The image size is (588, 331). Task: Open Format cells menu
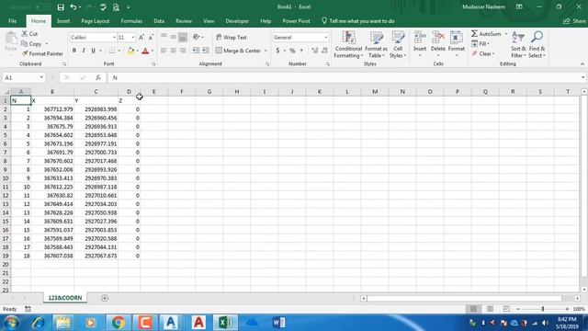click(x=457, y=44)
